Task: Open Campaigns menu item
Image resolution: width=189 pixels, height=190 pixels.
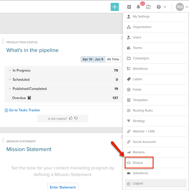Action: click(156, 58)
